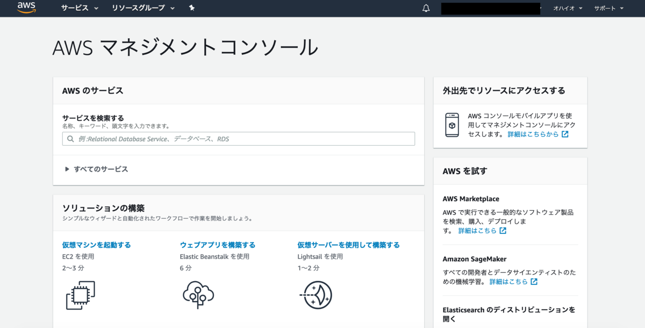645x328 pixels.
Task: Click the AWS logo home icon
Action: pyautogui.click(x=26, y=8)
